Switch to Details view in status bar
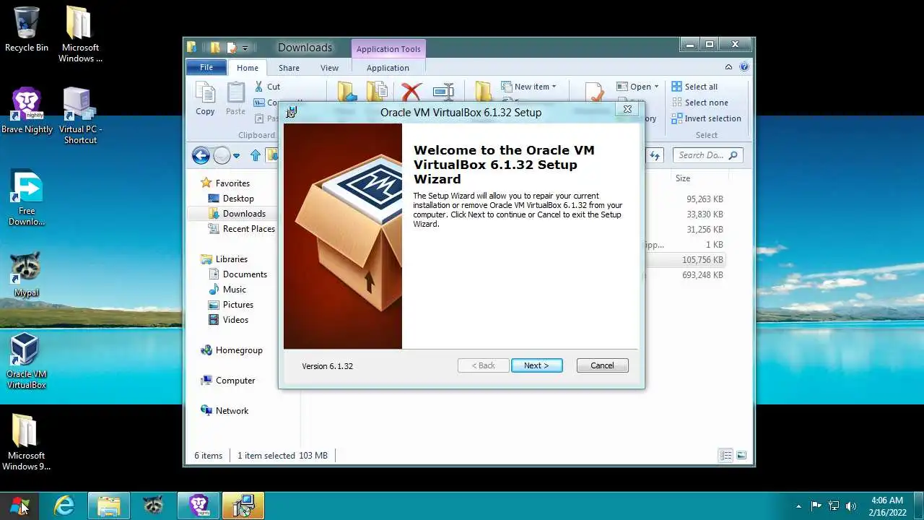The height and width of the screenshot is (520, 924). pyautogui.click(x=725, y=456)
